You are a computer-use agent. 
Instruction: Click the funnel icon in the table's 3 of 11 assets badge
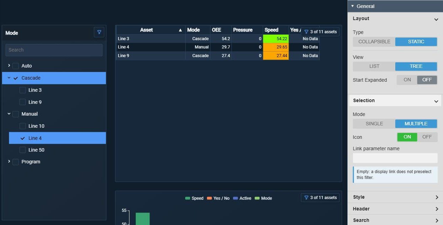306,32
